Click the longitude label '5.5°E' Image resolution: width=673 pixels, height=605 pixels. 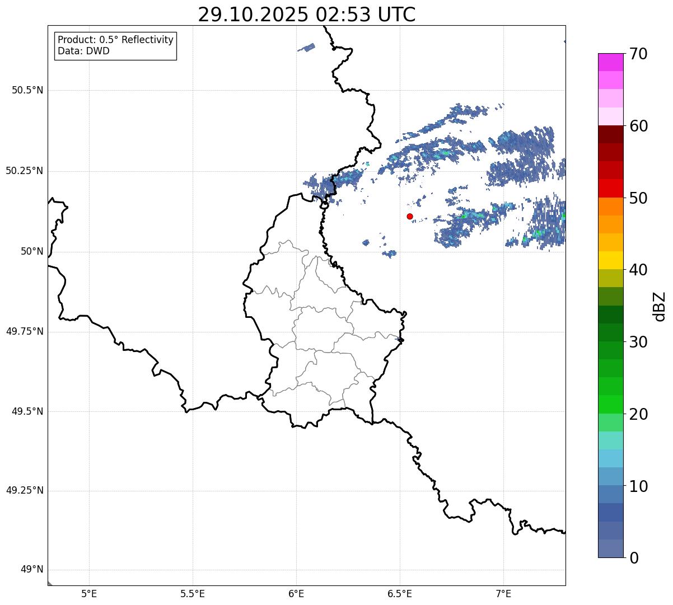pyautogui.click(x=193, y=593)
